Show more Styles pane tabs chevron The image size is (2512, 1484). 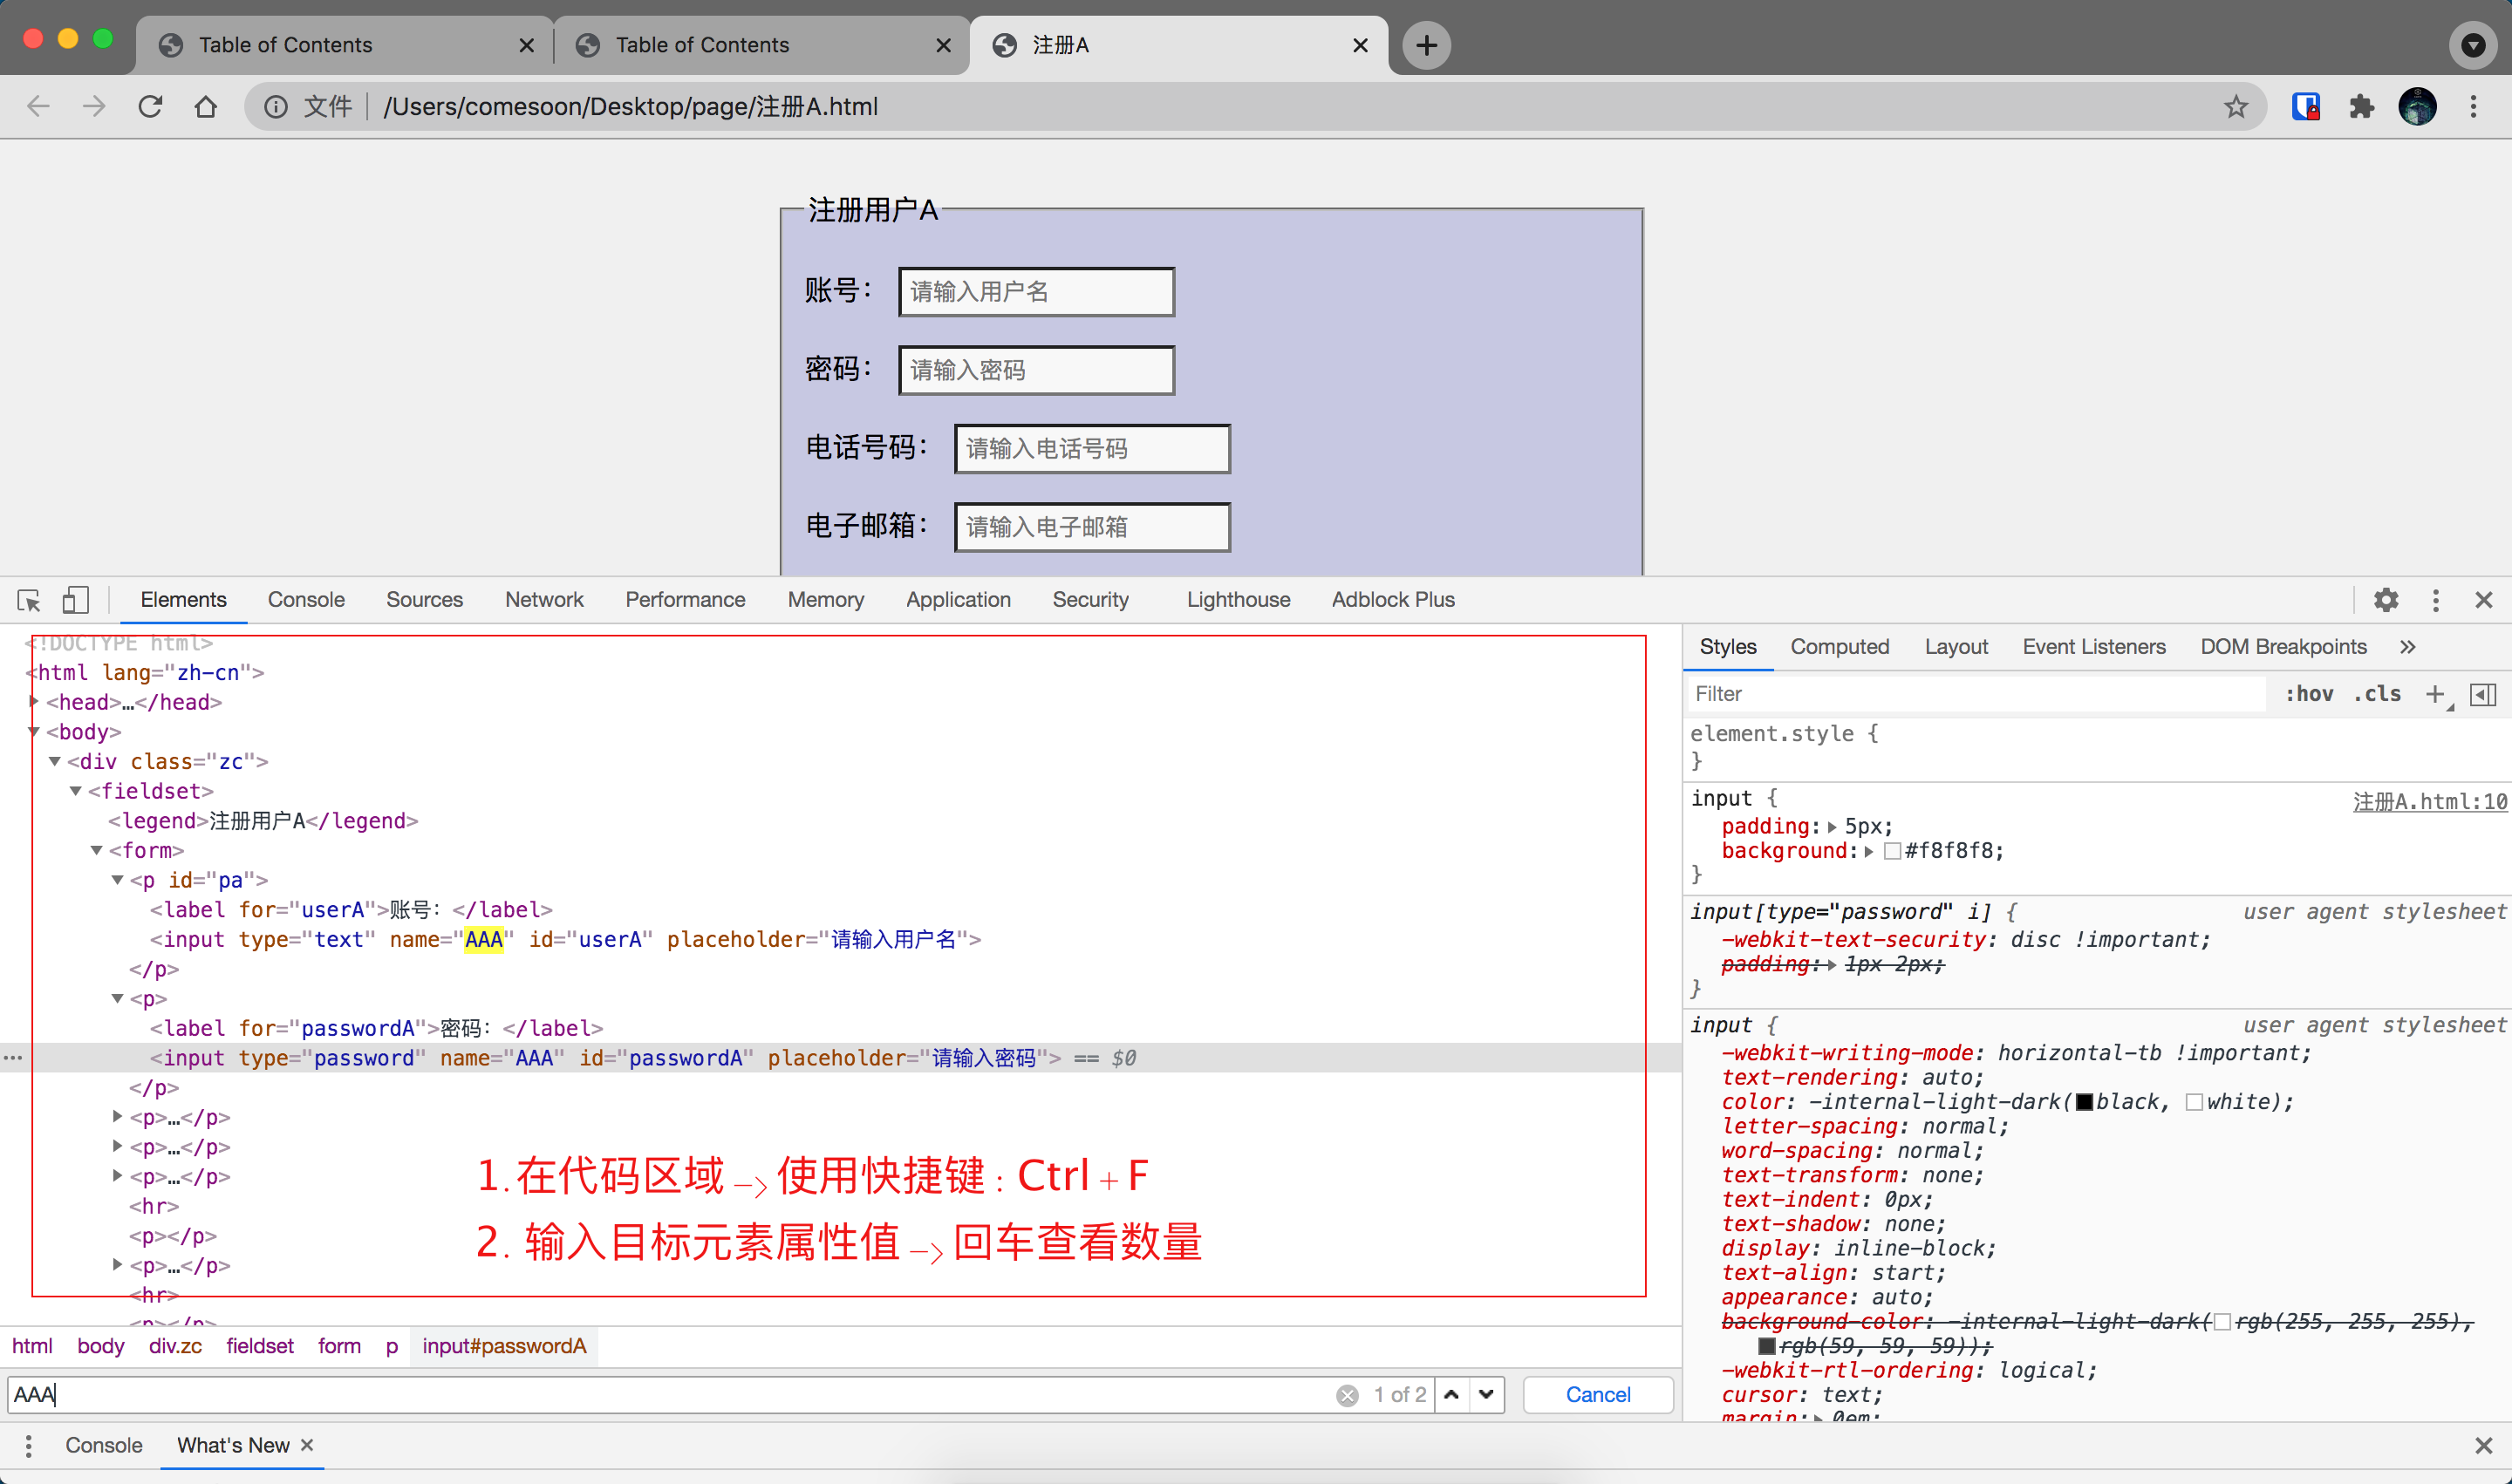2408,647
